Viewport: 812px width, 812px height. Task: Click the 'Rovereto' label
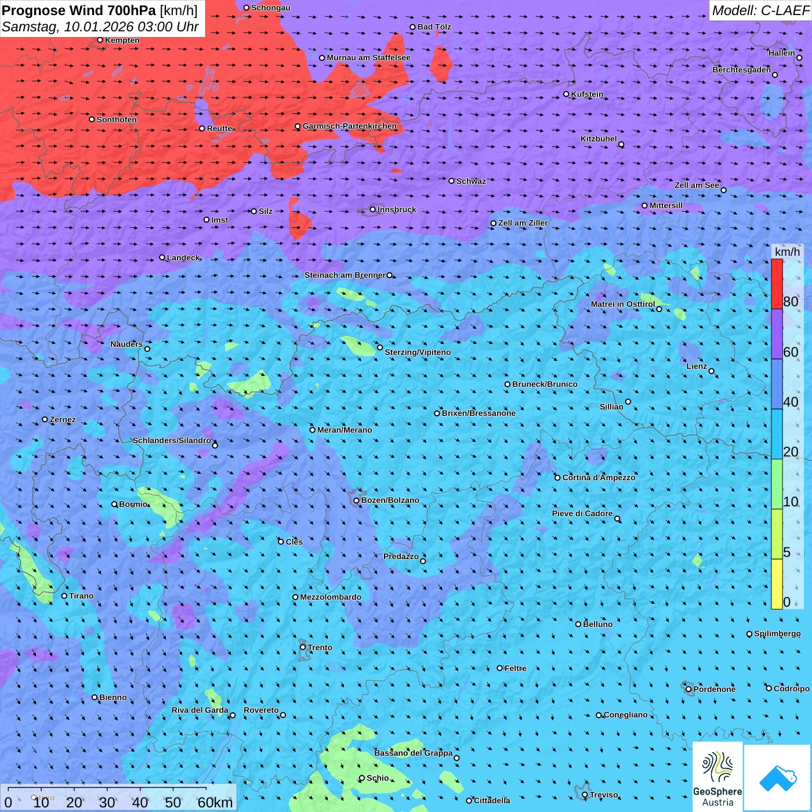[261, 710]
